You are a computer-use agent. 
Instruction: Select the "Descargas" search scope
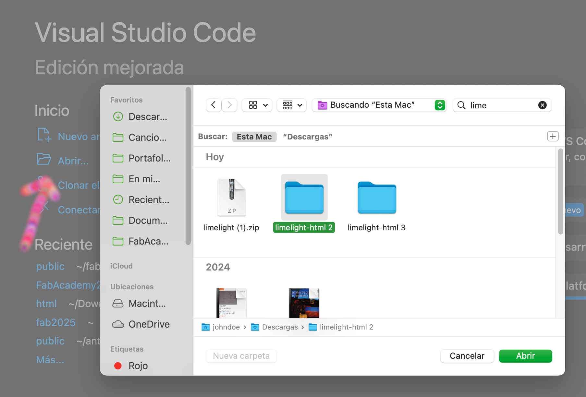(308, 137)
